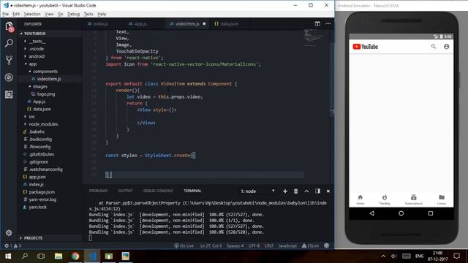Tap the Library tab in emulator app
Viewport: 468px width, 263px height.
pos(442,199)
